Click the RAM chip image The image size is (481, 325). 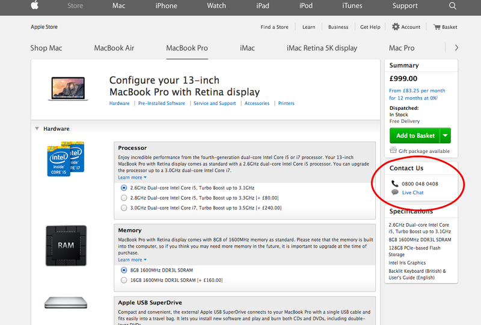click(66, 245)
